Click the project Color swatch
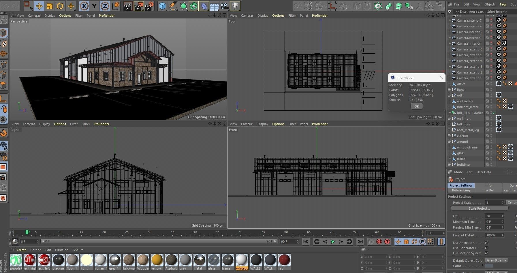The height and width of the screenshot is (273, 517). (x=489, y=266)
